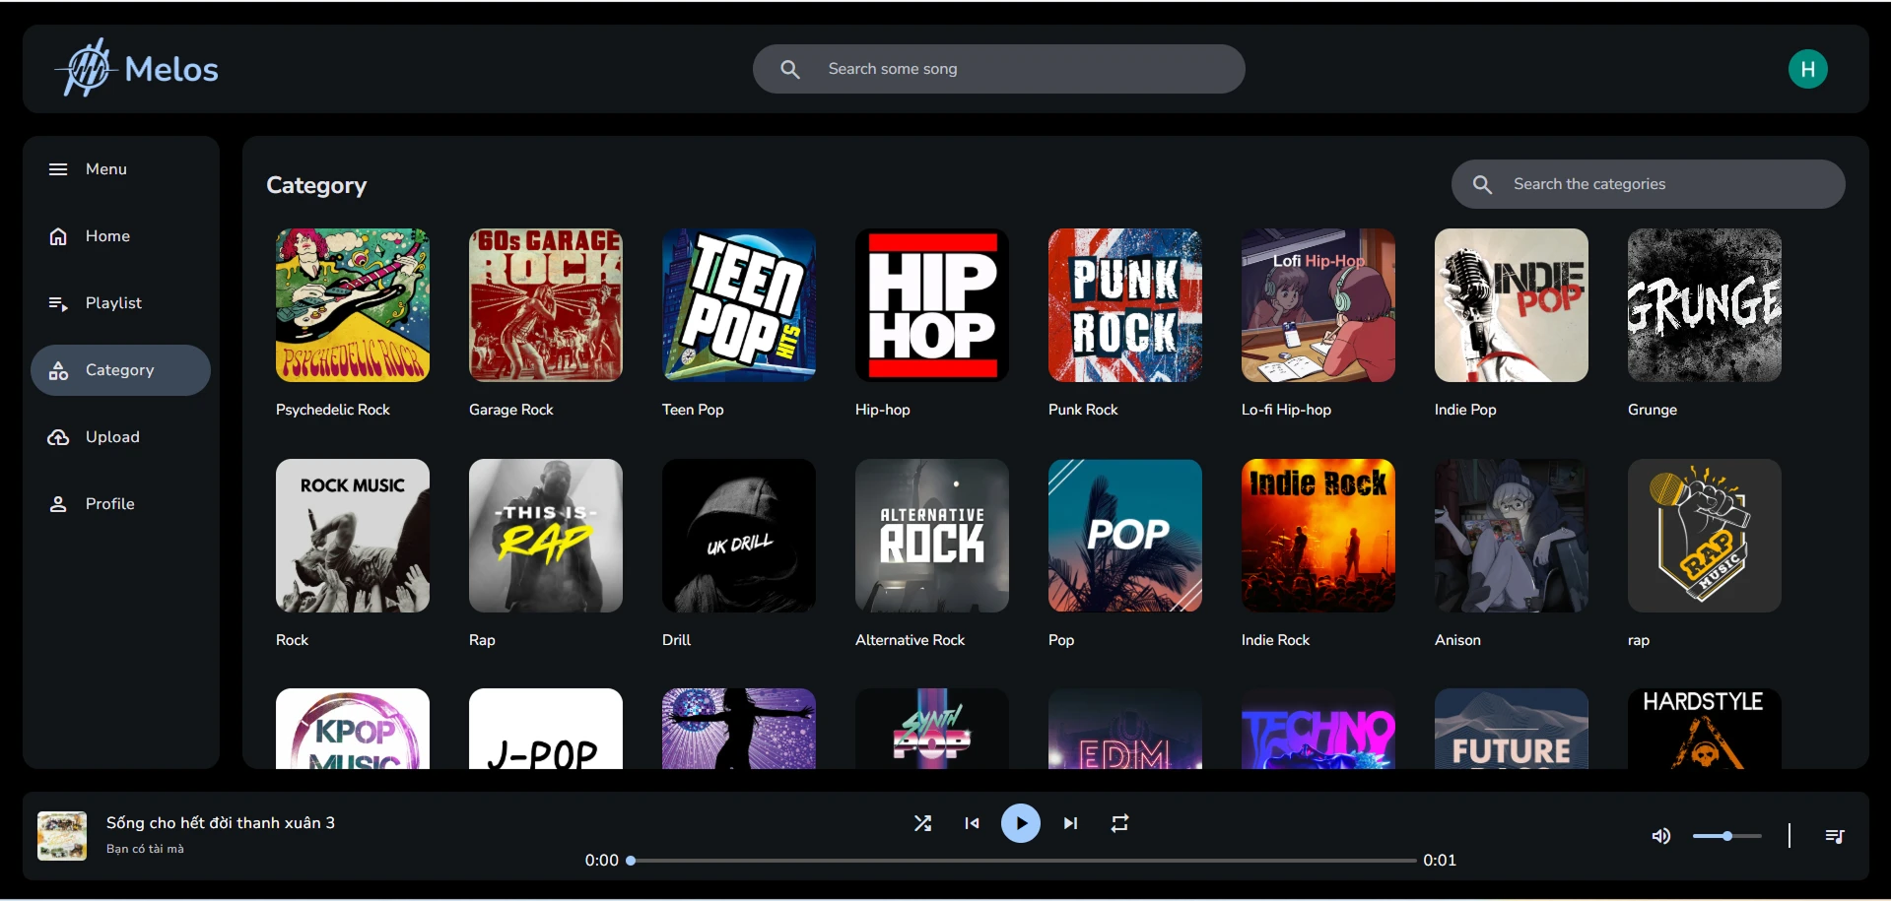Click the magnifier icon in song search
The height and width of the screenshot is (901, 1891).
click(x=790, y=69)
